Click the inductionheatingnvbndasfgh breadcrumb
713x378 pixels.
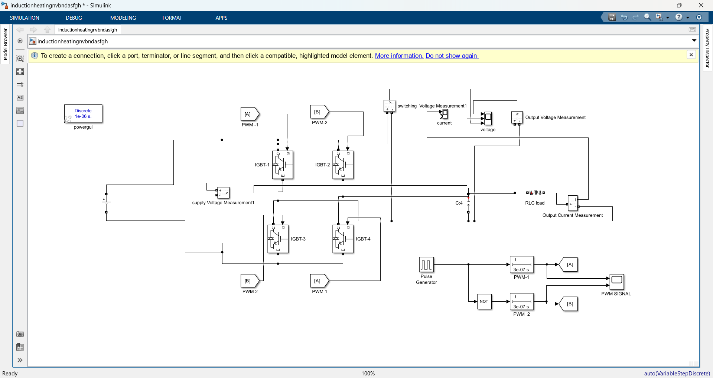coord(72,41)
